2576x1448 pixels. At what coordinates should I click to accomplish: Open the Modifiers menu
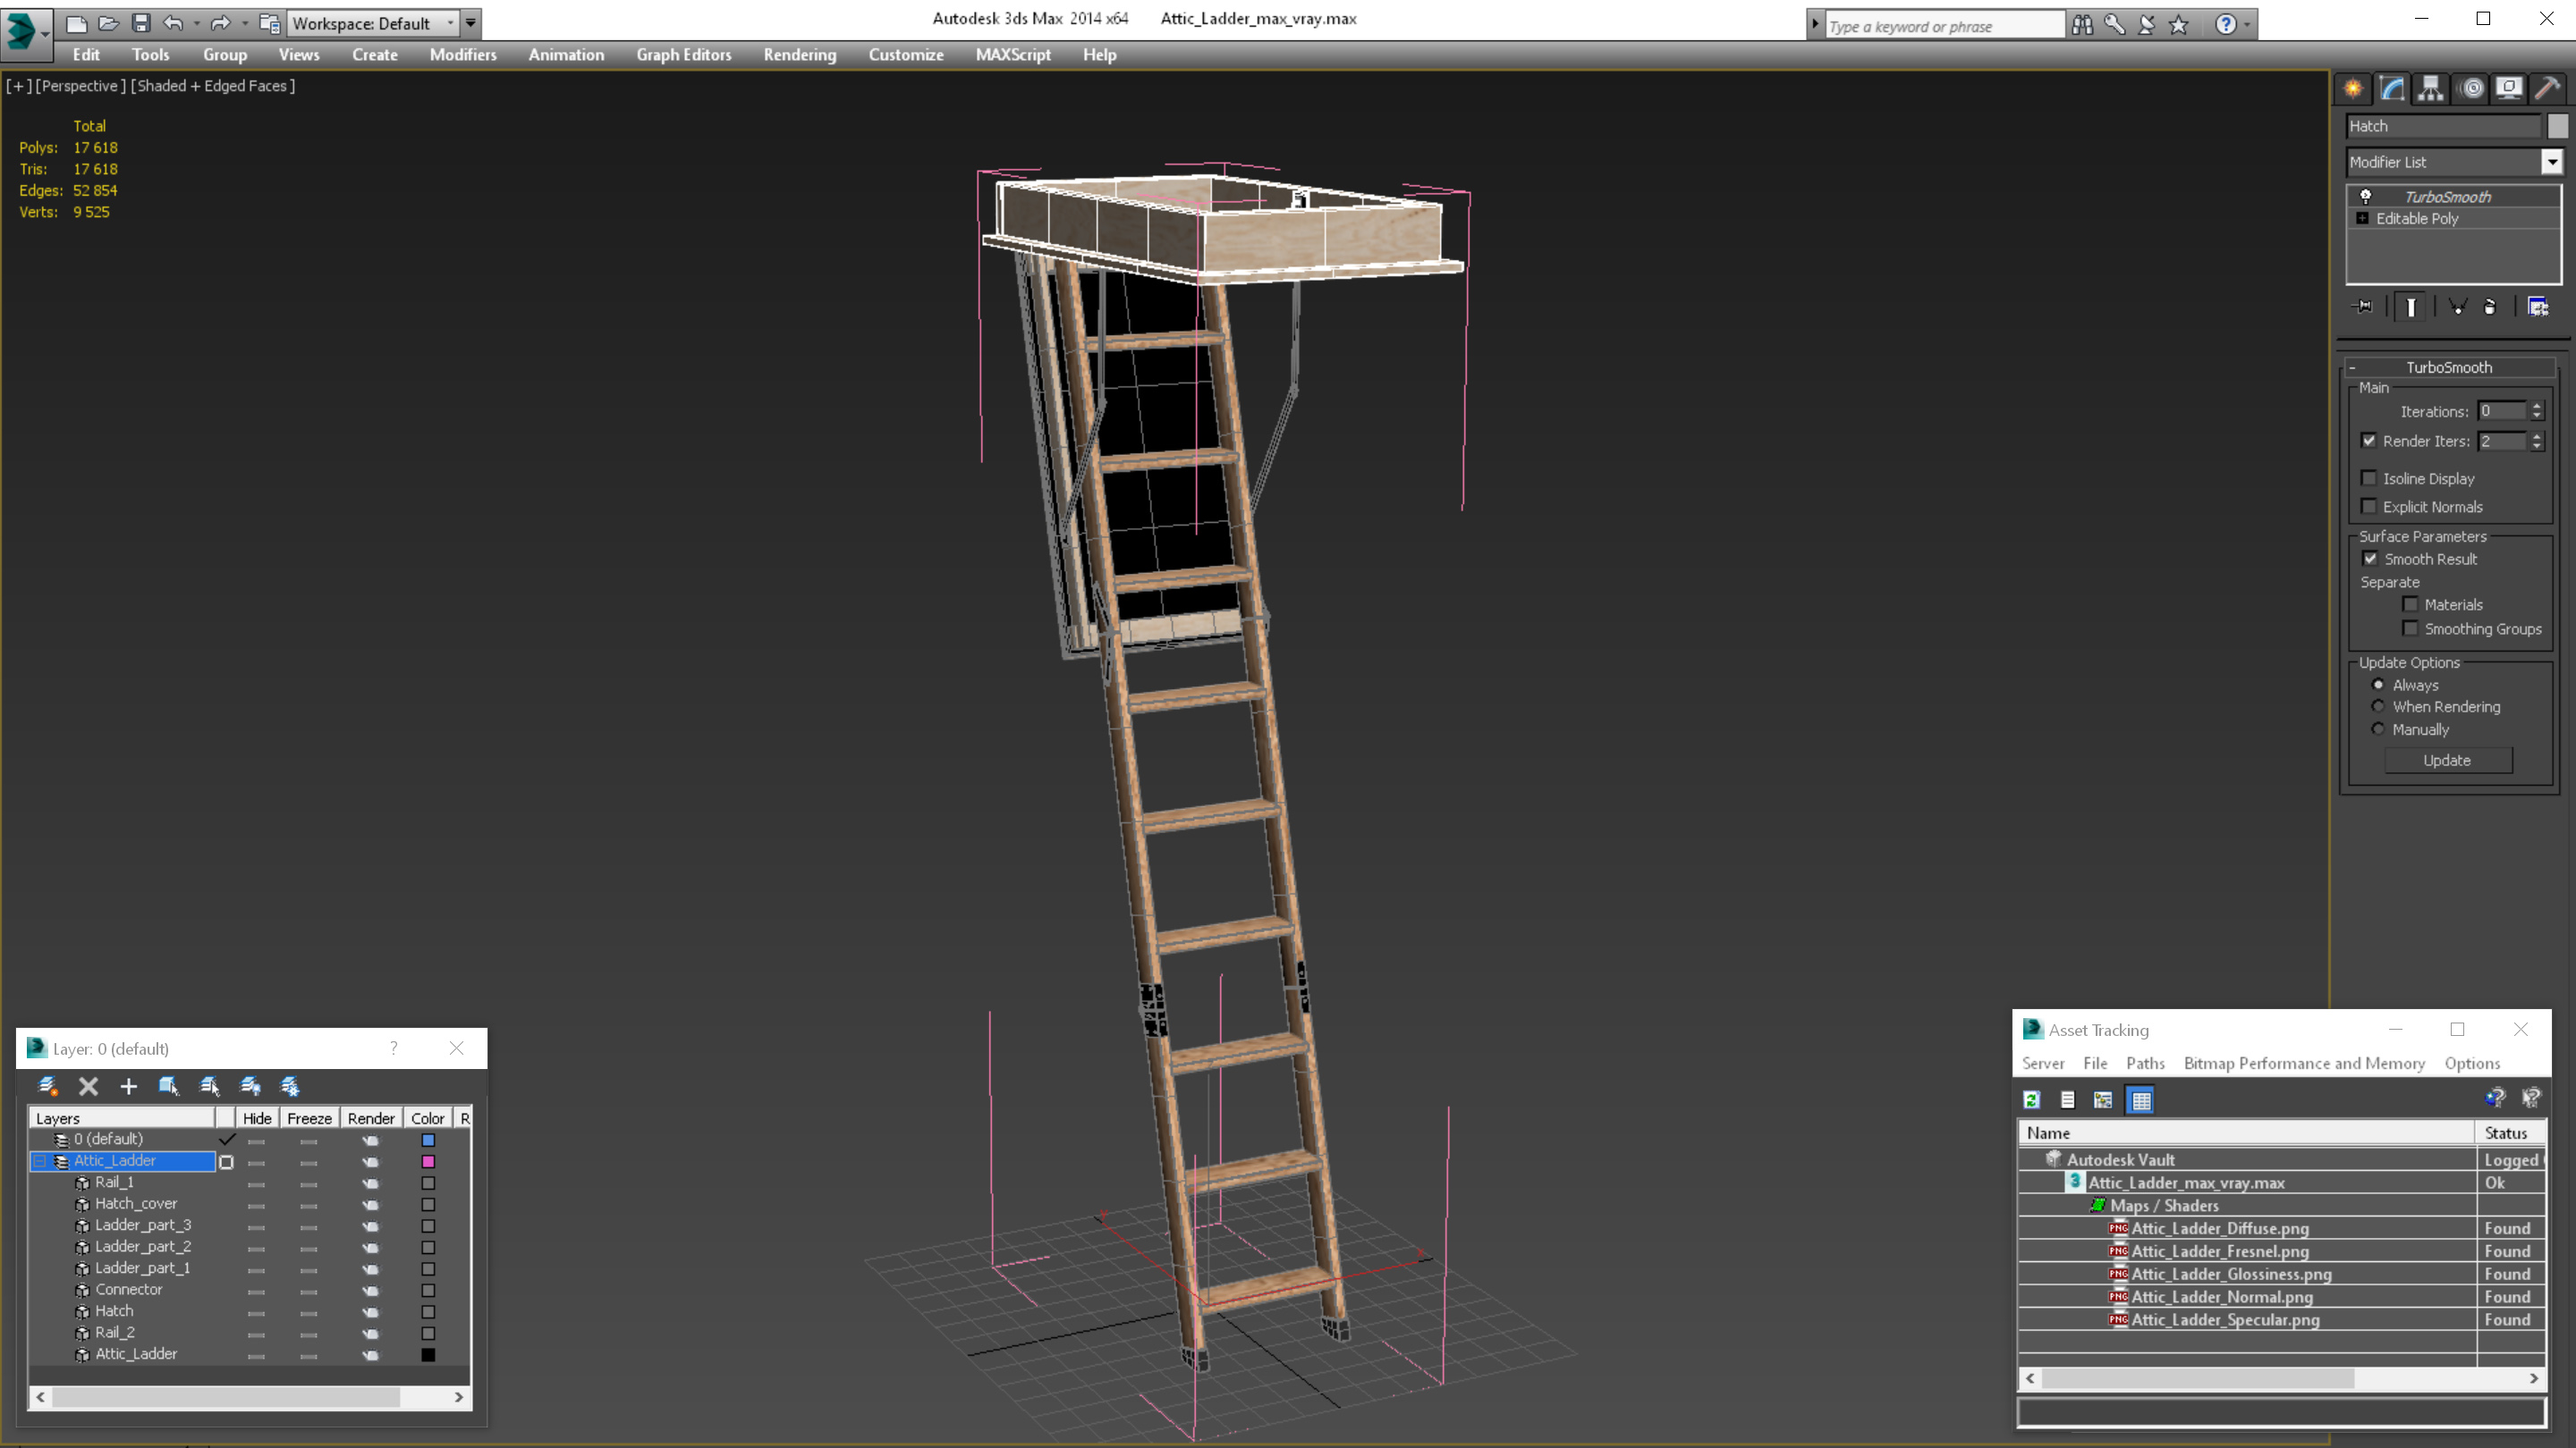pos(463,55)
